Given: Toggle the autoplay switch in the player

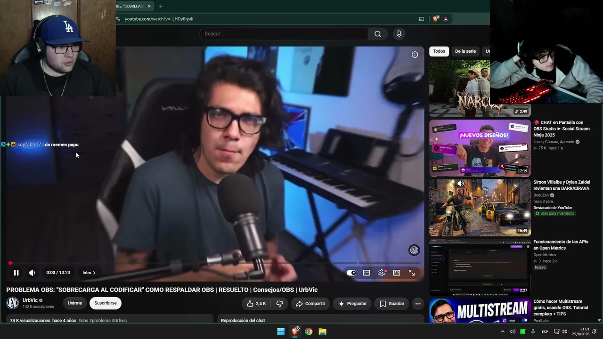Looking at the screenshot, I should click(x=351, y=273).
